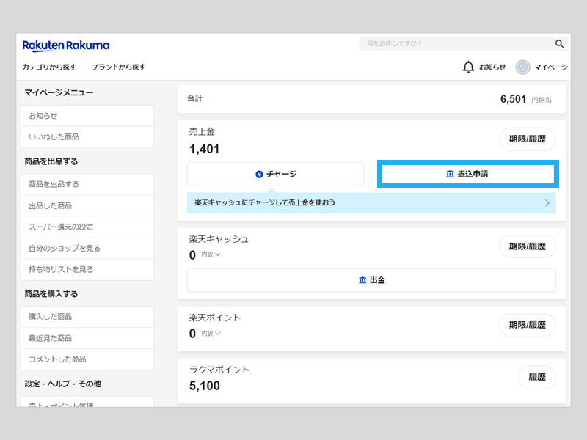
Task: Click the 楽天キャッシュ section title
Action: pos(219,240)
